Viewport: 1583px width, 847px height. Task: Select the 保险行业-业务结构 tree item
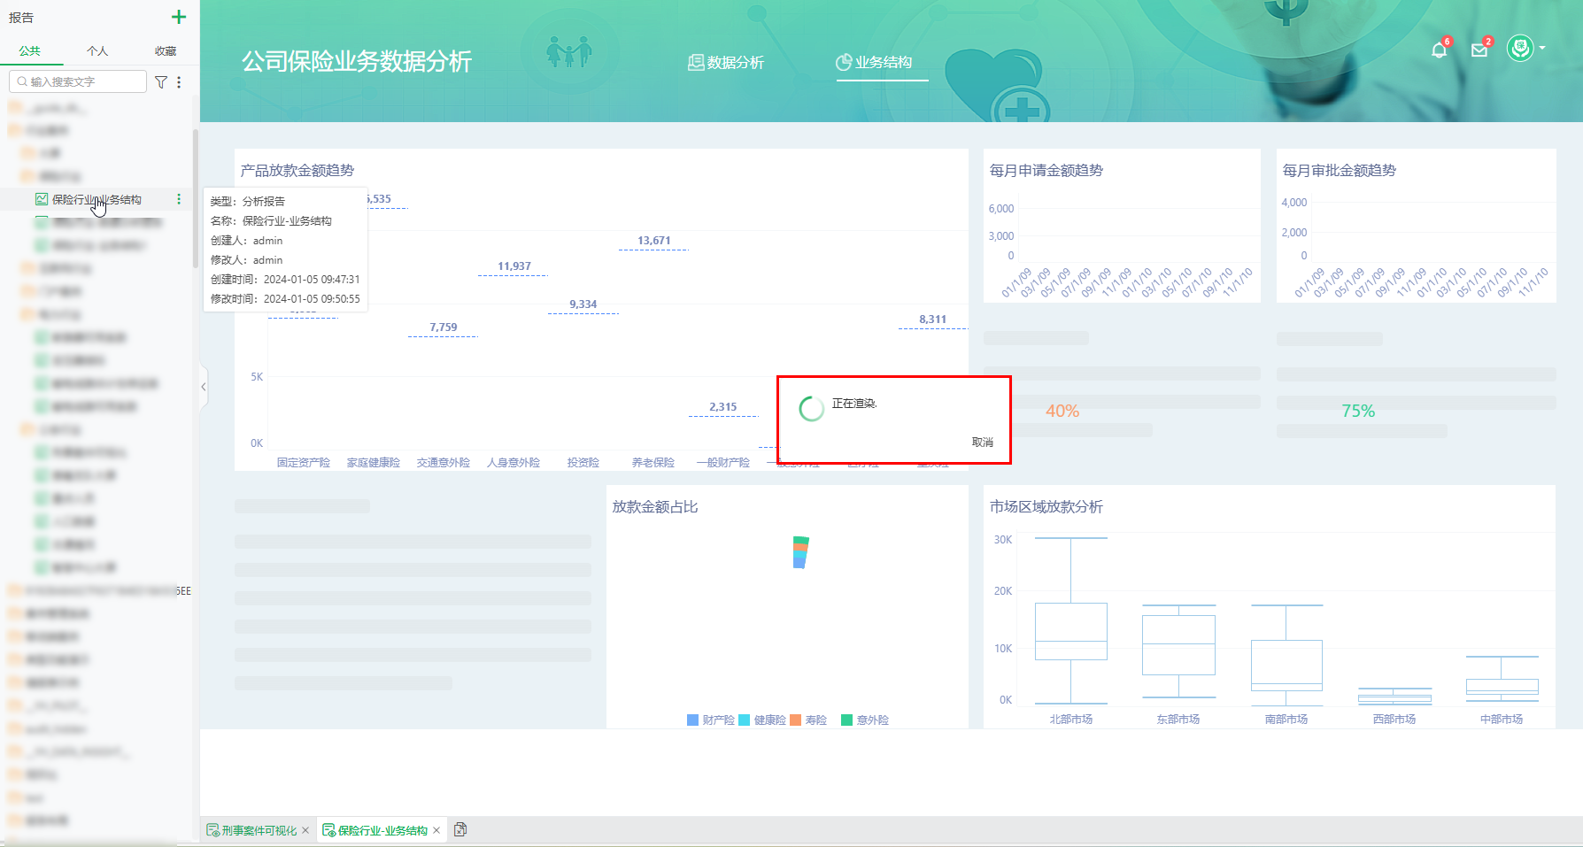pos(97,199)
